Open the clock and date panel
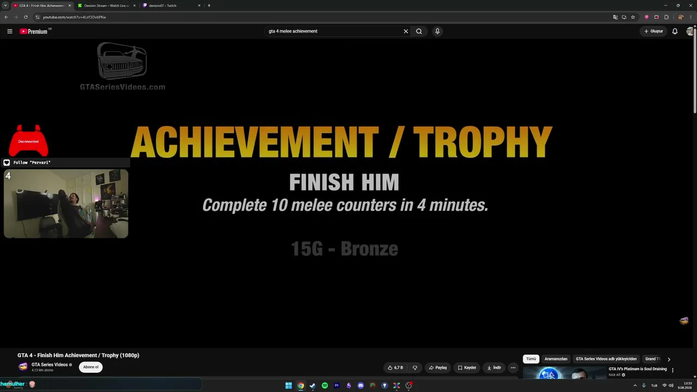697x392 pixels. tap(685, 385)
